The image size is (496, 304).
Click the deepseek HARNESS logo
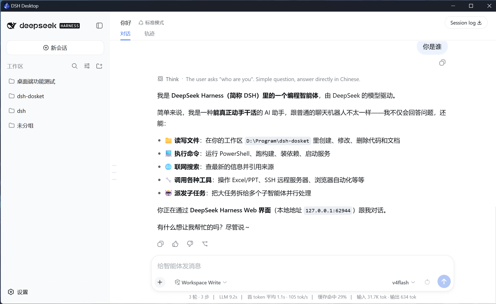43,26
